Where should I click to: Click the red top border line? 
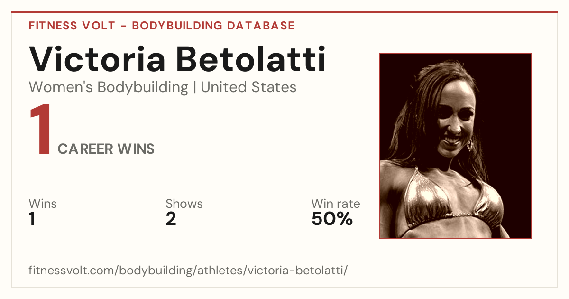click(284, 12)
